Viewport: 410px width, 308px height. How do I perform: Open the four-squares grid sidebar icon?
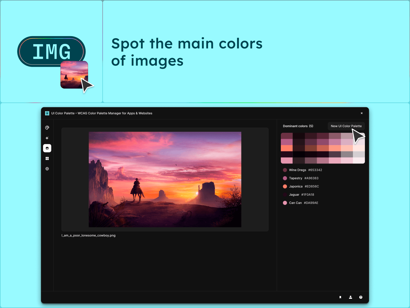pos(47,158)
